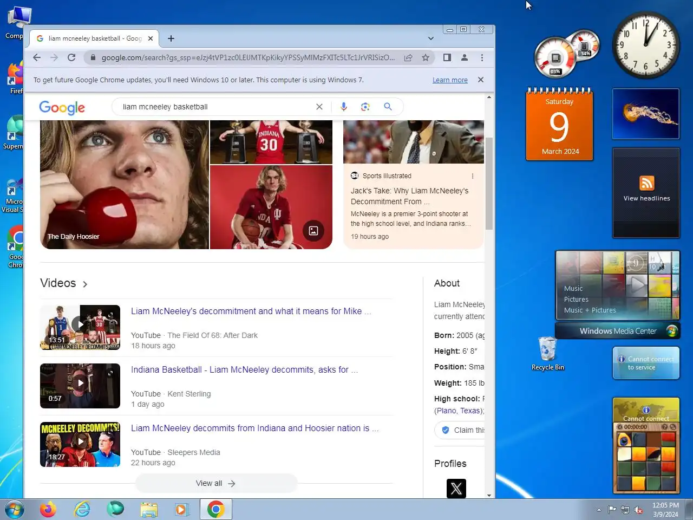Close the liam mcneeley basketball tab
This screenshot has width=693, height=520.
(x=151, y=38)
